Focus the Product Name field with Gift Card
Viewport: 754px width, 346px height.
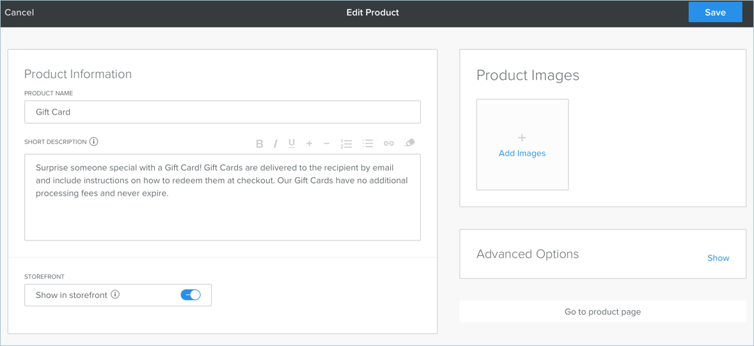coord(223,112)
